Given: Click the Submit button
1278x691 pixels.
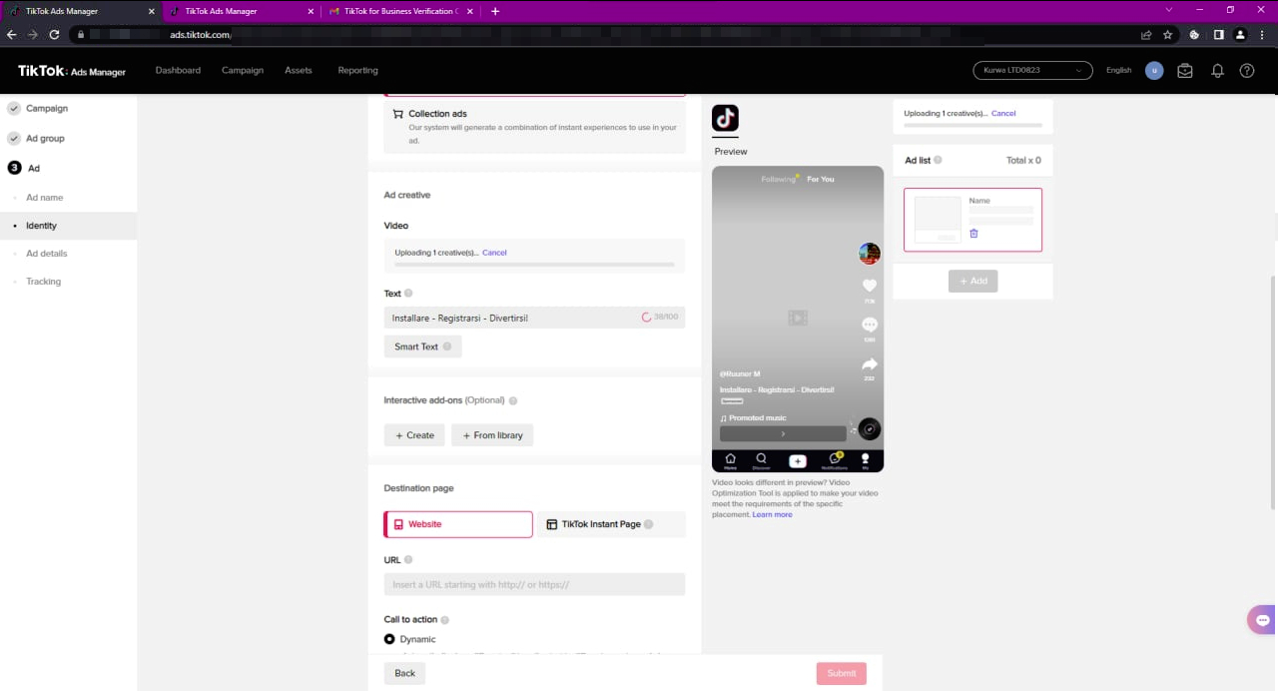Looking at the screenshot, I should point(842,673).
